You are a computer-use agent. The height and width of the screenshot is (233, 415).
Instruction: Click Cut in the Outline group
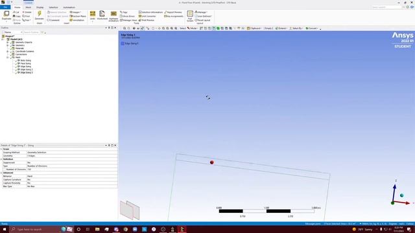(16, 12)
